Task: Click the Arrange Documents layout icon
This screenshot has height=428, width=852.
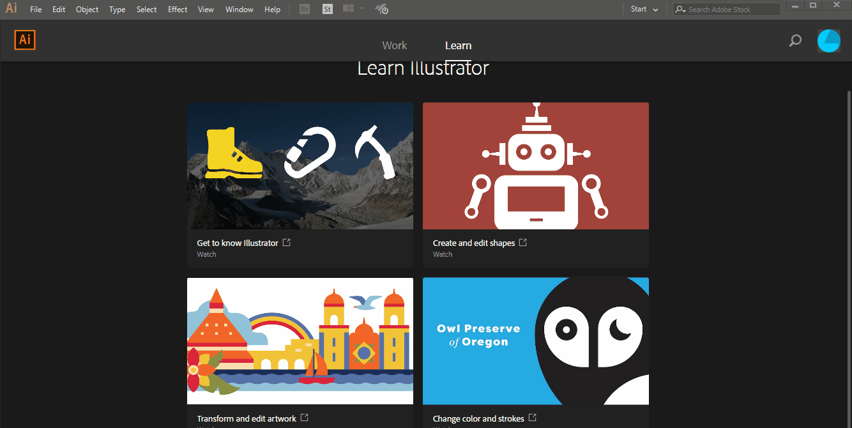Action: 348,9
